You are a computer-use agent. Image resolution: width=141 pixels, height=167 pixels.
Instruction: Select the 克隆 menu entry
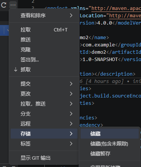click(x=44, y=50)
